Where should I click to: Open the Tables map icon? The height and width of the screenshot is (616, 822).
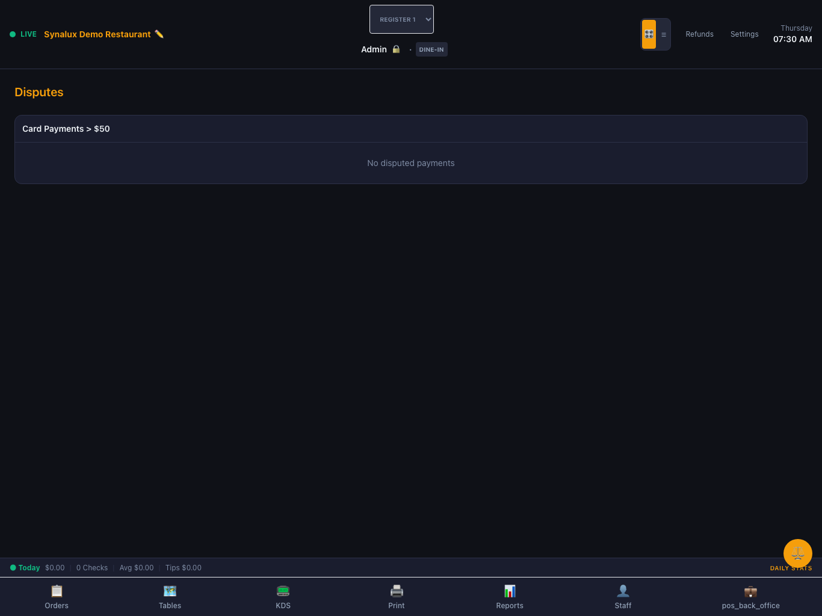pos(170,591)
